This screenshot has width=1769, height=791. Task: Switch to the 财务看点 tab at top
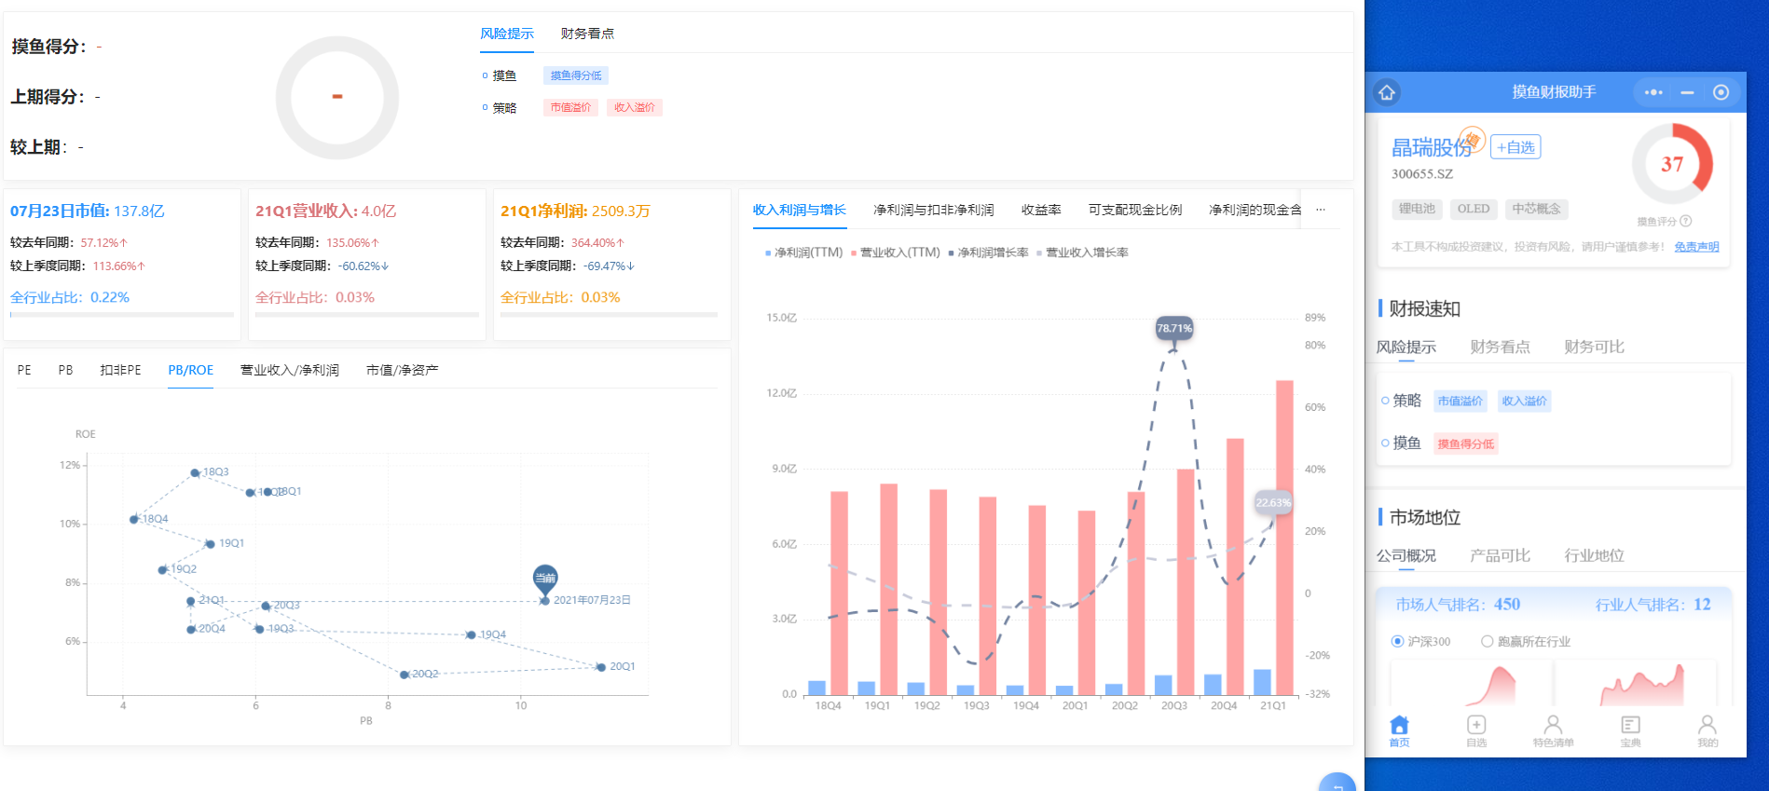click(x=587, y=34)
